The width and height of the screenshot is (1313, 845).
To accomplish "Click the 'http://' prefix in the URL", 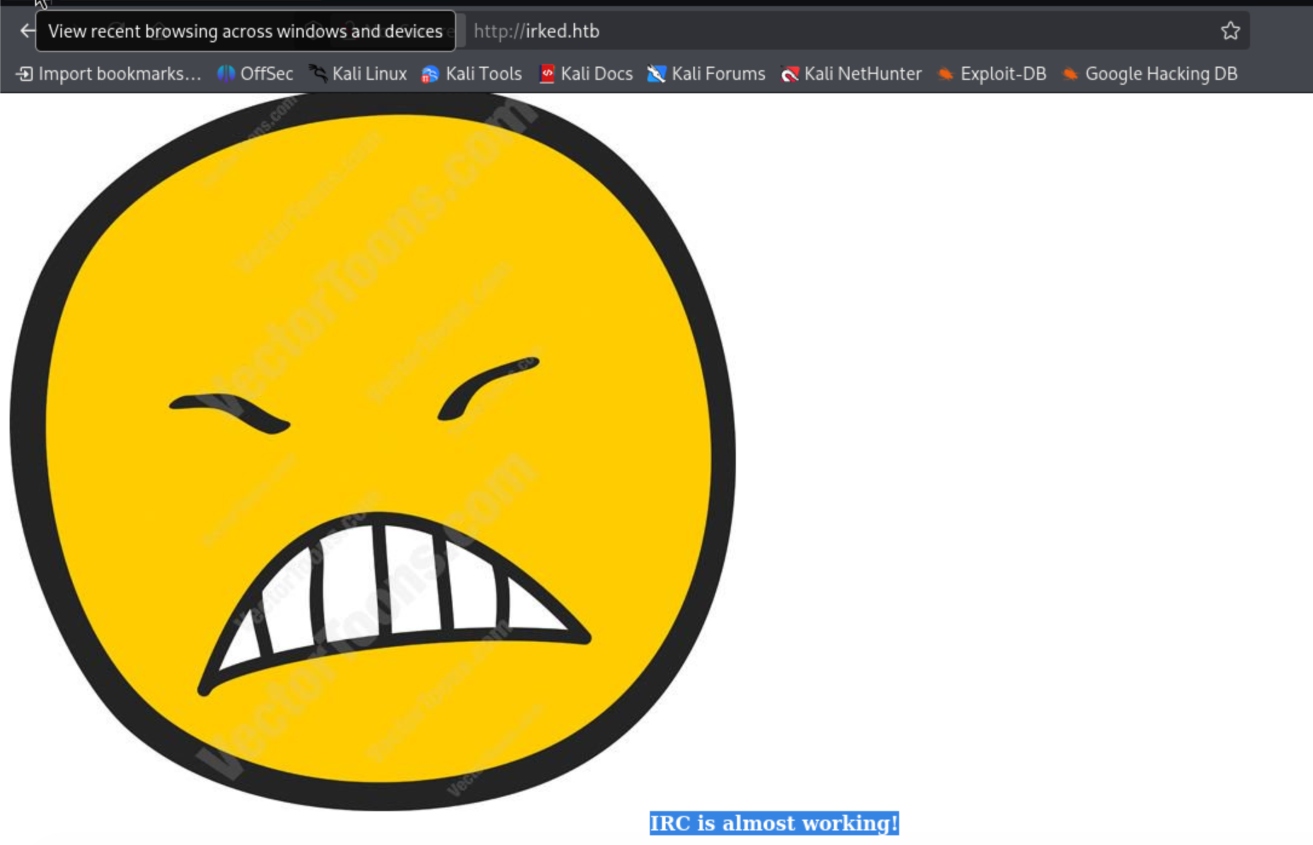I will pos(499,31).
